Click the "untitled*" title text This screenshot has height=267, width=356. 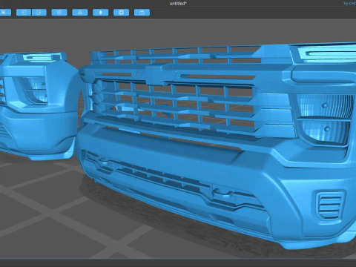(x=178, y=4)
